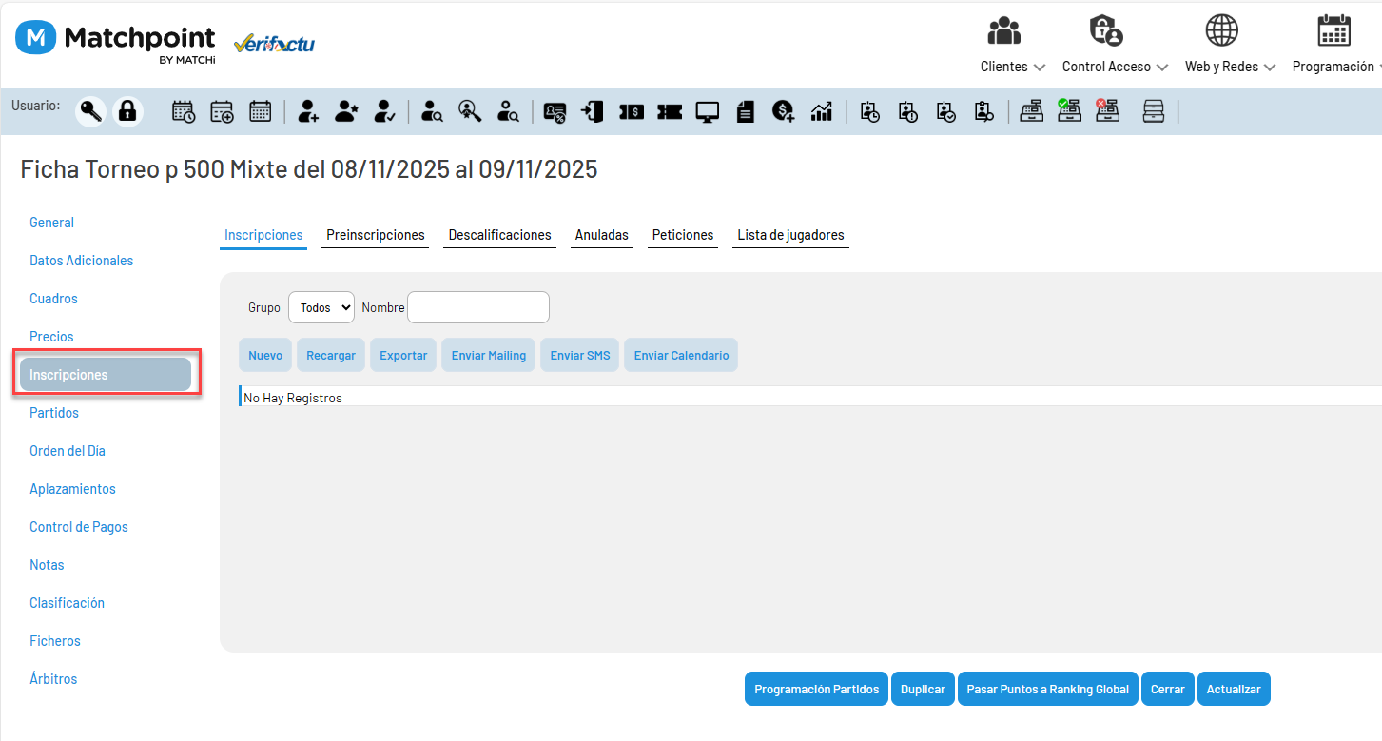Screen dimensions: 1382x741
Task: Open the statistics bar chart icon
Action: [x=821, y=111]
